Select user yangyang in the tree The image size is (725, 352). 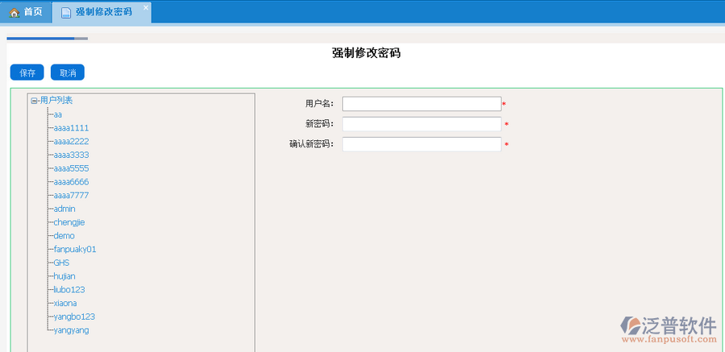click(71, 330)
